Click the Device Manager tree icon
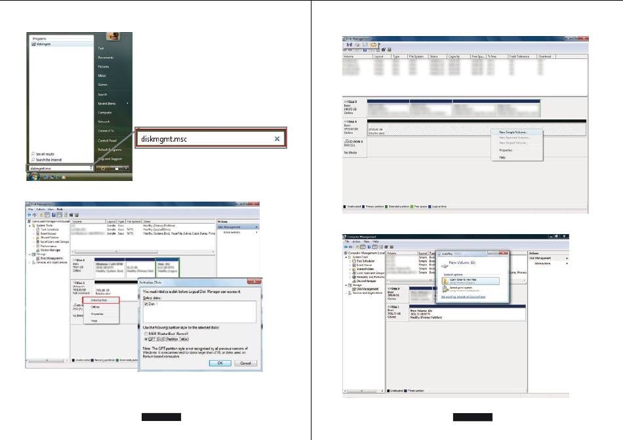 pos(38,249)
